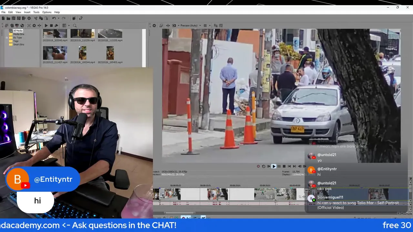The image size is (413, 232).
Task: Select All Media in media tree
Action: click(18, 31)
